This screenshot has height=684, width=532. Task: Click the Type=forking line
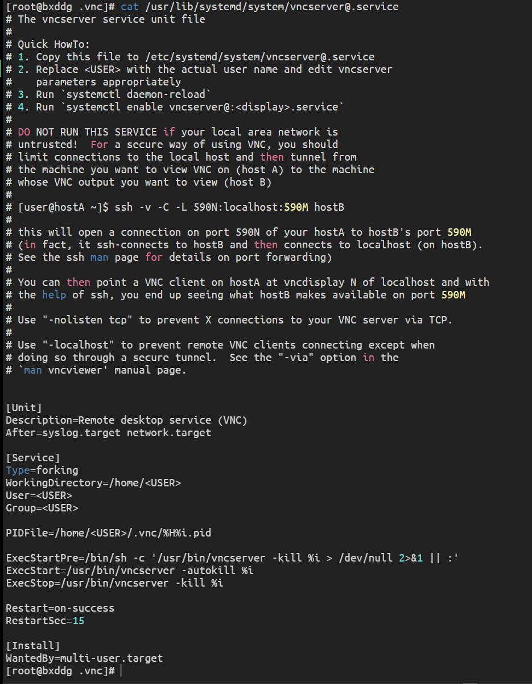(x=42, y=470)
